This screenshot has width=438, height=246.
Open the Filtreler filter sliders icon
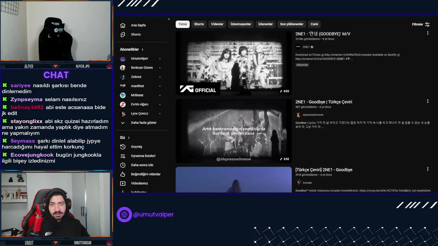(x=427, y=24)
